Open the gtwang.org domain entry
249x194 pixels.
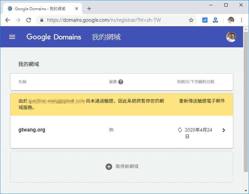point(32,130)
